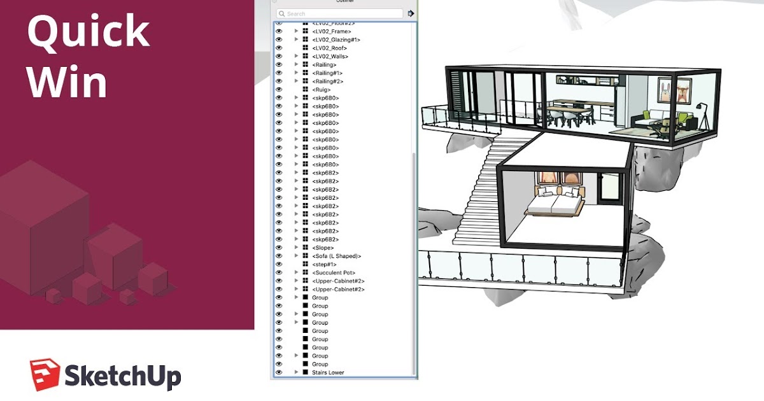Click the component icon on the first <skp6B0> entry
Viewport: 764px width, 401px height.
click(x=306, y=98)
